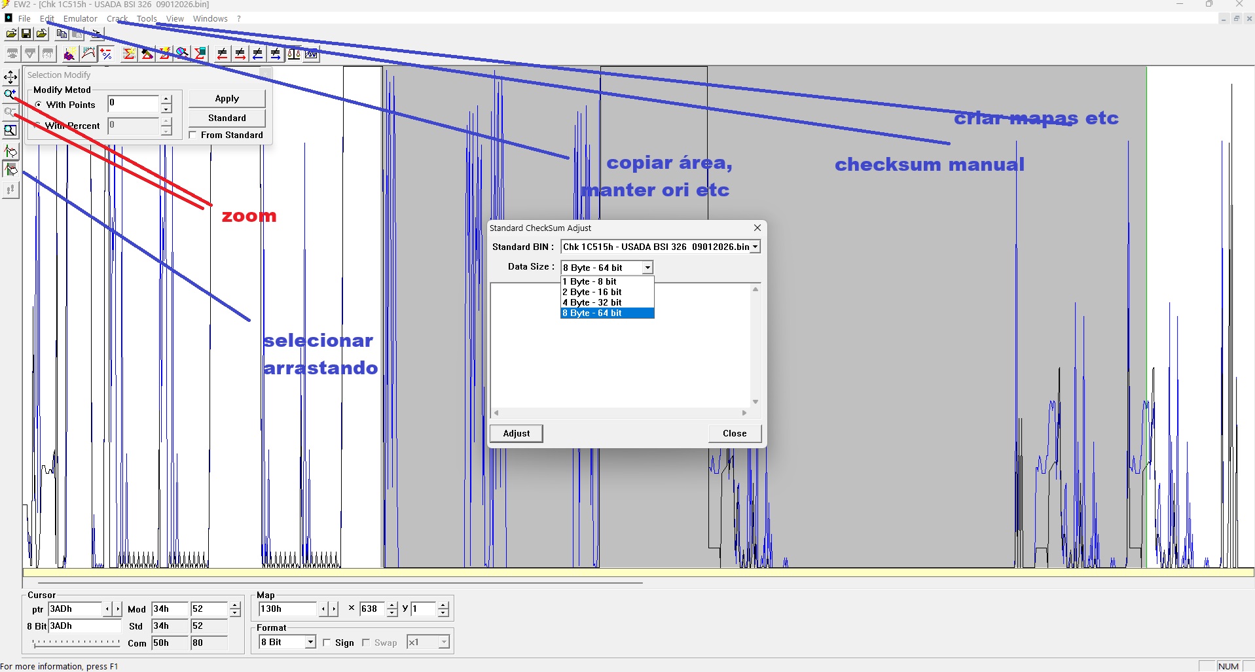Click the percent plus/minus modify icon

(x=107, y=54)
